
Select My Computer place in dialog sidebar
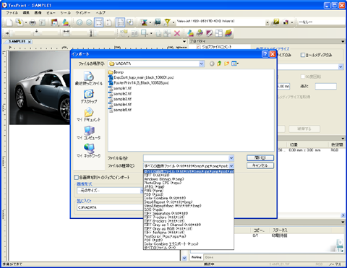point(89,133)
